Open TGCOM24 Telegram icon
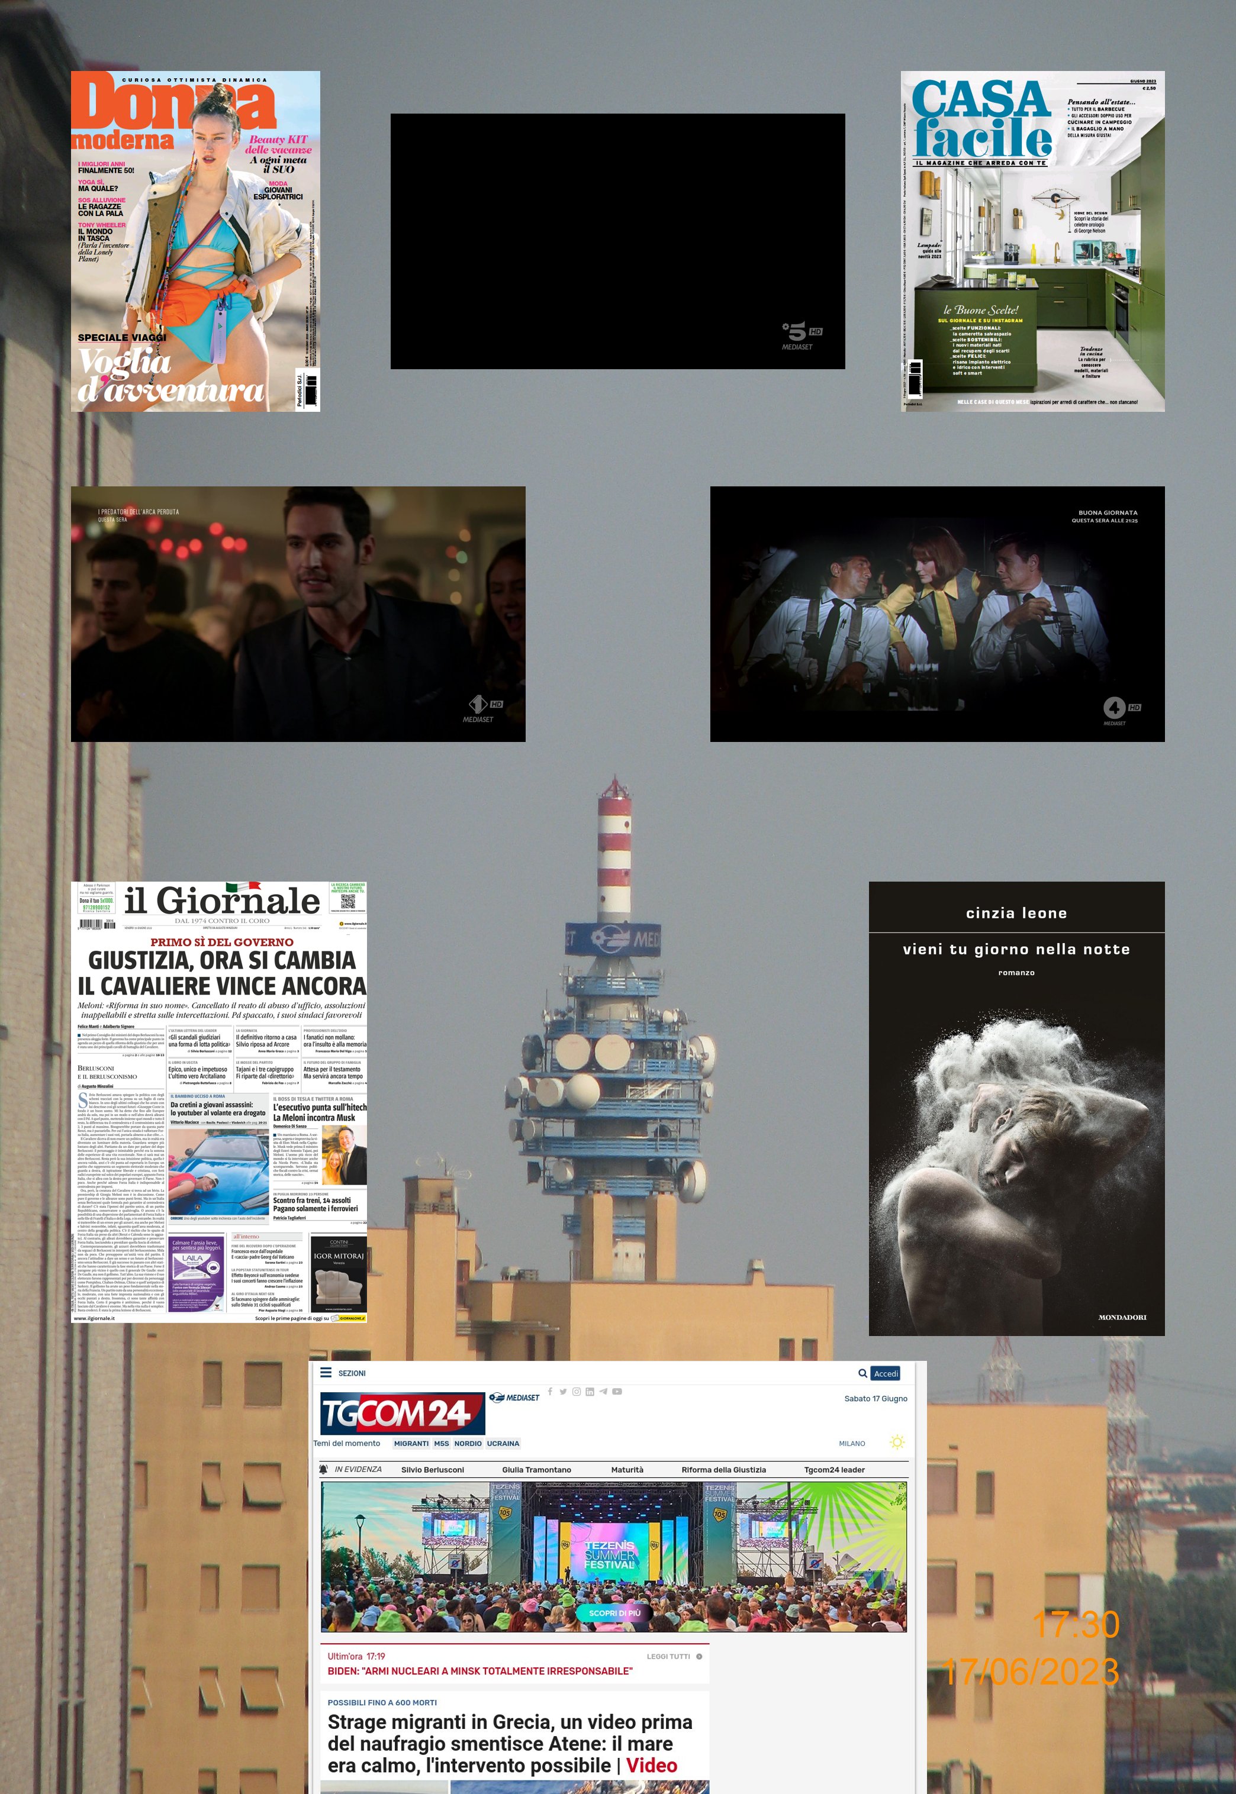Screen dimensions: 1236x1794 [x=603, y=1392]
